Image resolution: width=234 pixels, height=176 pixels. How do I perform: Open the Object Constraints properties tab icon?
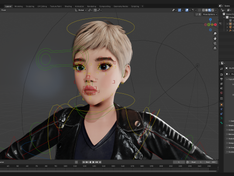221,114
